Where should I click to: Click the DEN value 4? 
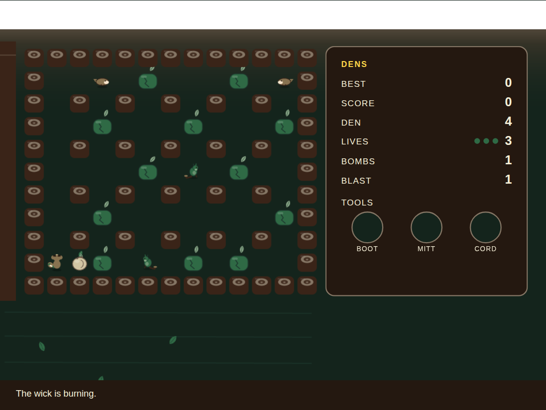508,122
